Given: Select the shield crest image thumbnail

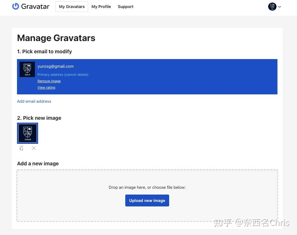Looking at the screenshot, I should tap(27, 133).
